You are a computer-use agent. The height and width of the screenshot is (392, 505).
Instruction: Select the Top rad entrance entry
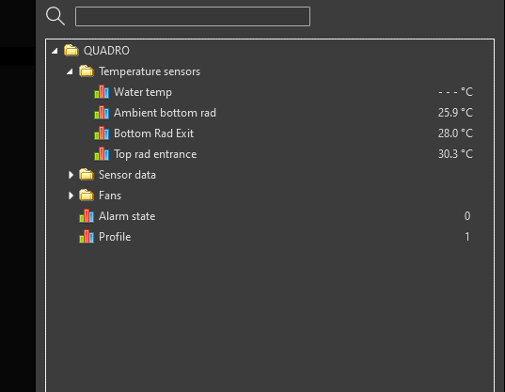155,154
